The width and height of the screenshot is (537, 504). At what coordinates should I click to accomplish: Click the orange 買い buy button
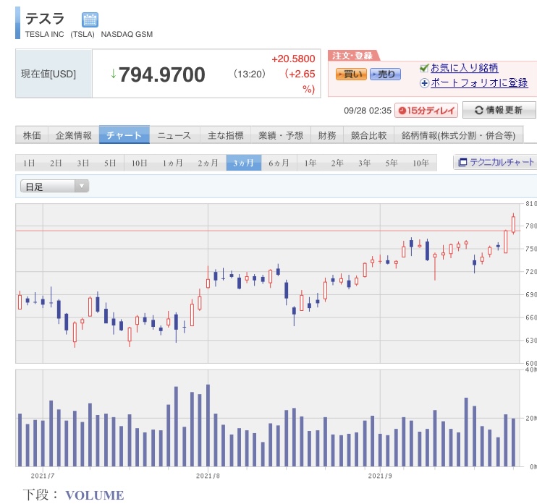click(x=351, y=74)
